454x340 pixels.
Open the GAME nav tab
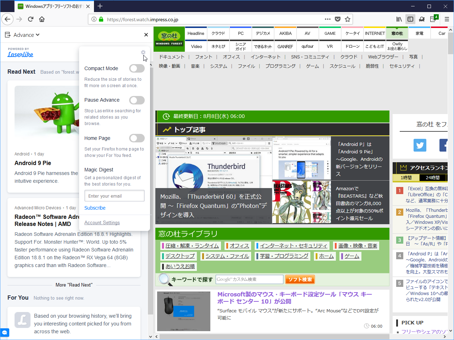click(330, 33)
